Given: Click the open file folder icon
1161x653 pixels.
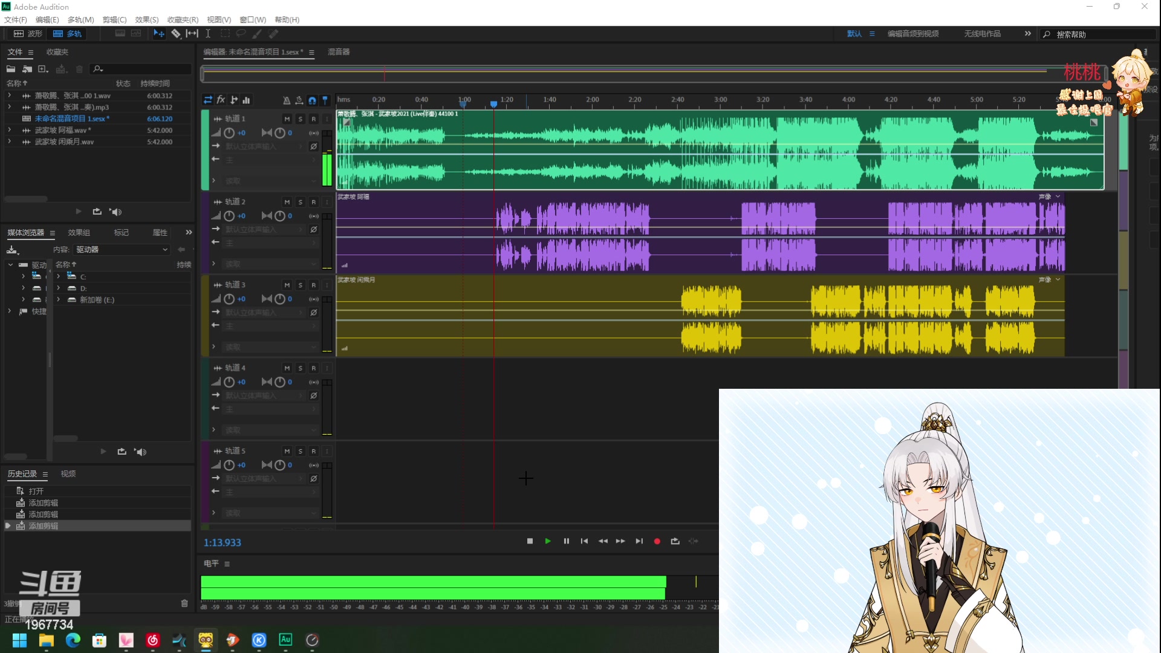Looking at the screenshot, I should click(11, 69).
